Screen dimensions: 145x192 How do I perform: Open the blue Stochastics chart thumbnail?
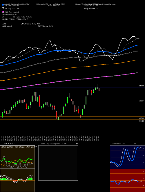pos(127,157)
